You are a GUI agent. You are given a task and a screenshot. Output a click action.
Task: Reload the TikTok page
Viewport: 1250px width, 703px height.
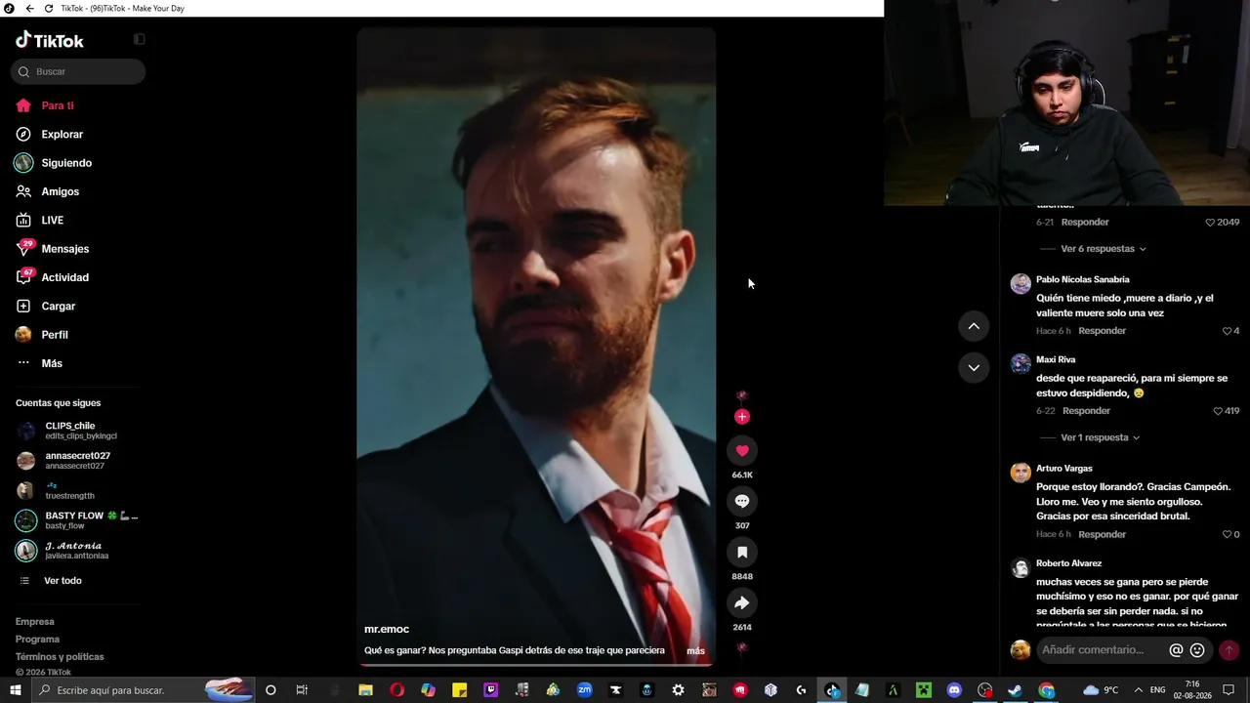pos(49,9)
